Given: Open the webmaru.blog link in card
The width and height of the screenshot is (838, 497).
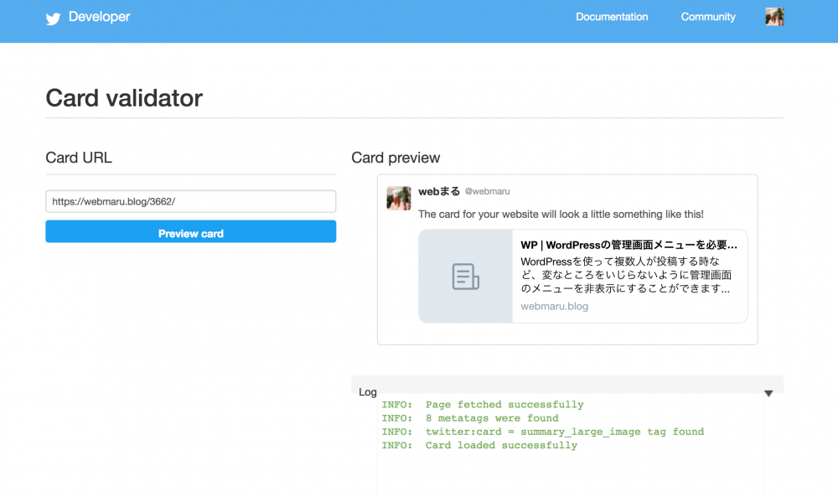Looking at the screenshot, I should (x=554, y=306).
